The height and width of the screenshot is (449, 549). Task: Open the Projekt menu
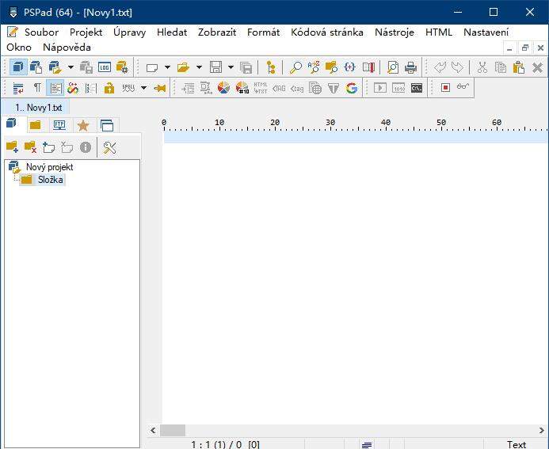coord(86,32)
